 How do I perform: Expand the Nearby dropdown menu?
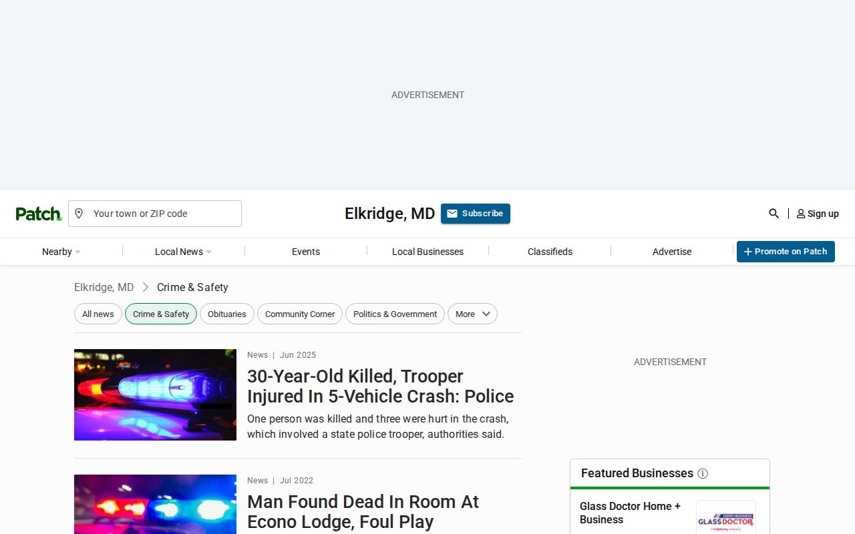(61, 252)
